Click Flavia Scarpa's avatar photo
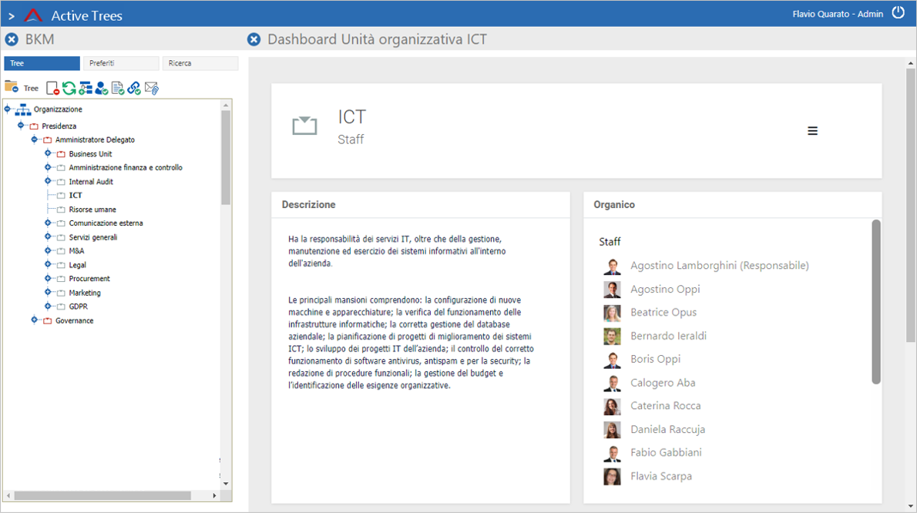Screen dimensions: 917x513 [x=613, y=477]
